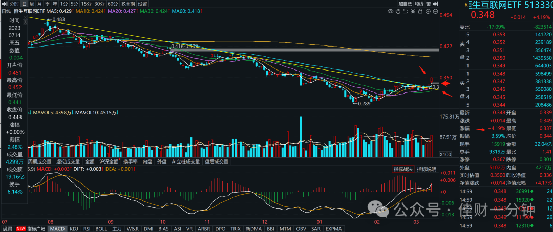This screenshot has width=553, height=232.
Task: Select the BOLL indicator tab
Action: pyautogui.click(x=102, y=229)
